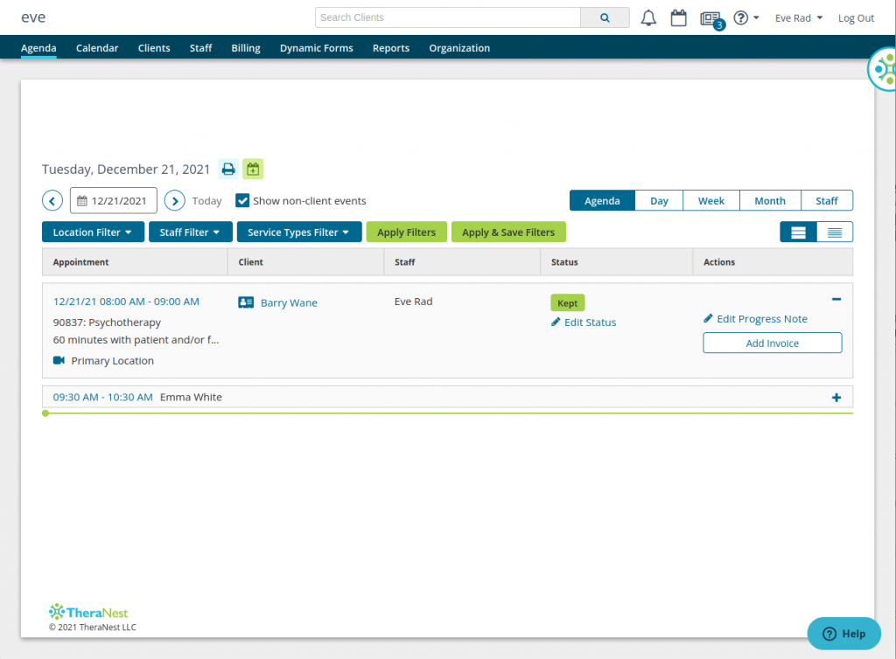Go to next day arrow
The image size is (896, 659).
[175, 201]
